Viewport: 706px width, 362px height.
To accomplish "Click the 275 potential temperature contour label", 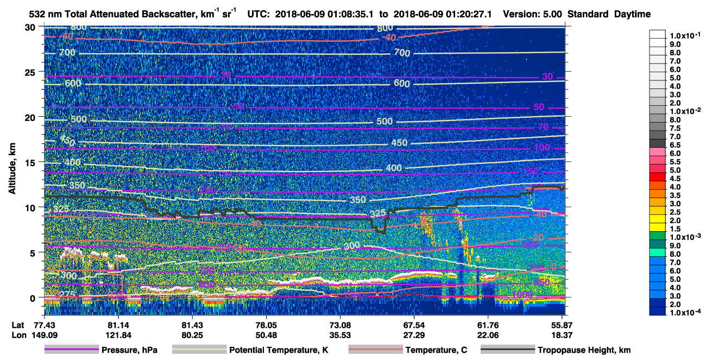I will [x=66, y=294].
